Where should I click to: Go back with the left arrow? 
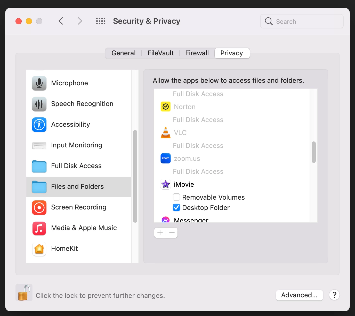pyautogui.click(x=61, y=21)
